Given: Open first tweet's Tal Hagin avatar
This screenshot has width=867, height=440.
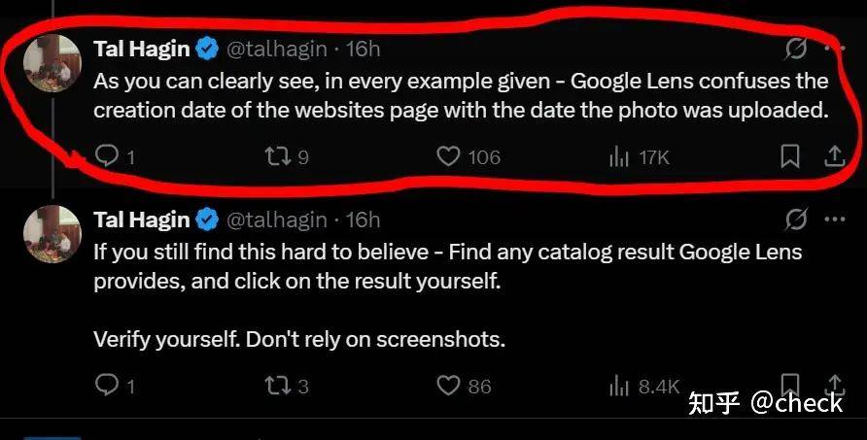Looking at the screenshot, I should click(52, 63).
